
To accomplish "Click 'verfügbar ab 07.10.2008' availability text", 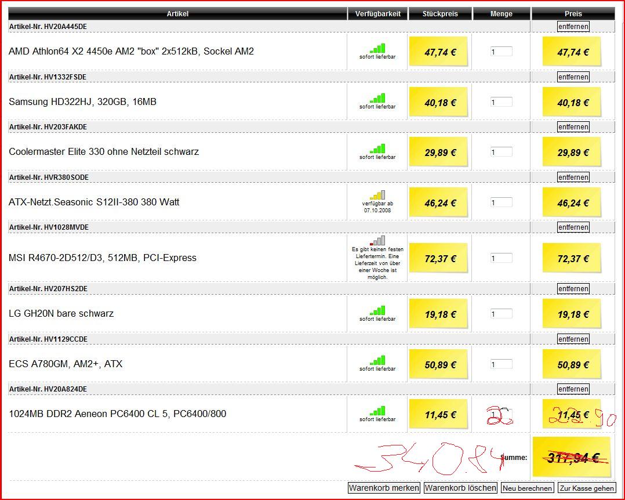I will point(377,207).
